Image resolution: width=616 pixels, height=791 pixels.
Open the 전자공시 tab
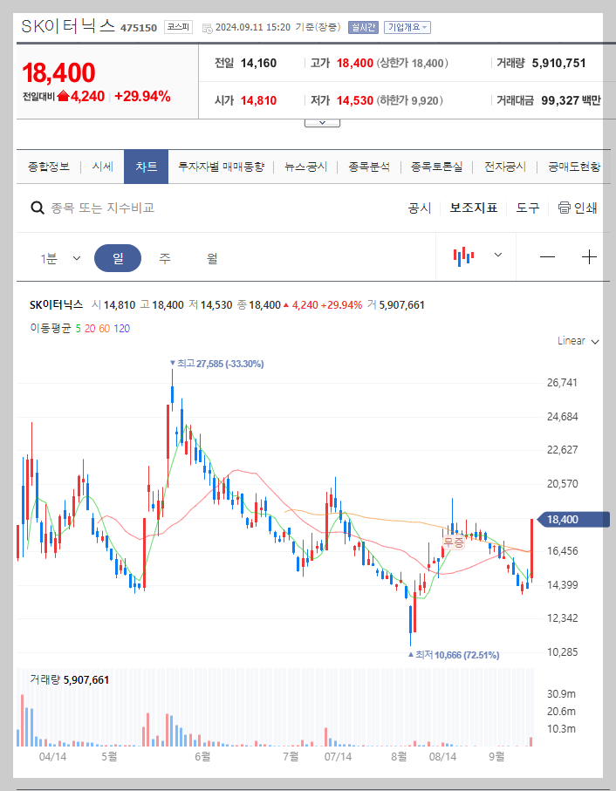505,167
